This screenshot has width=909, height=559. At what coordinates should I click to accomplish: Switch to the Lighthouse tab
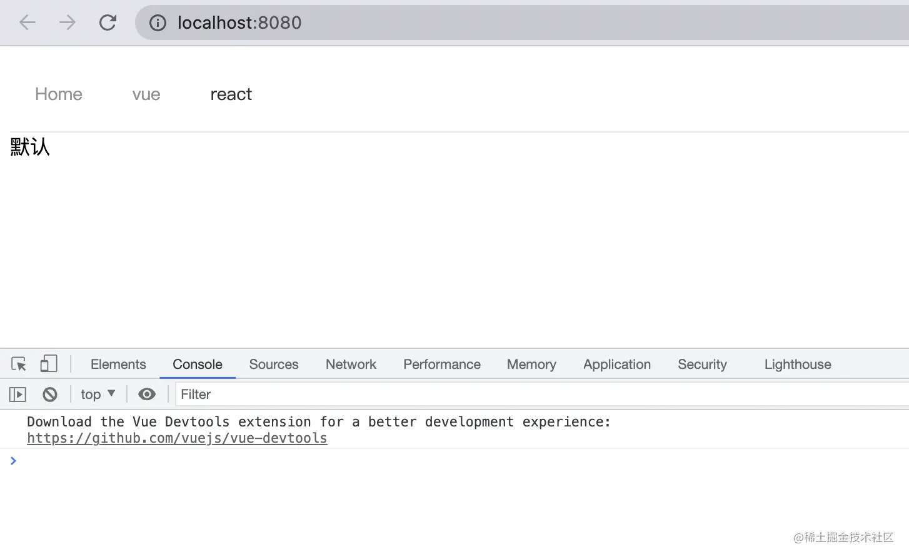coord(798,364)
